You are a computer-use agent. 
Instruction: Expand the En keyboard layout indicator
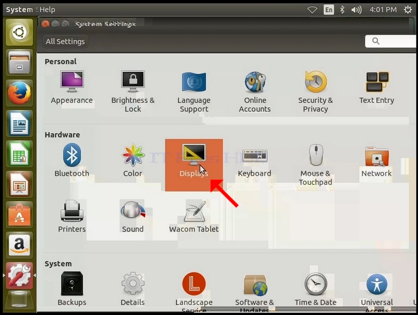[329, 10]
